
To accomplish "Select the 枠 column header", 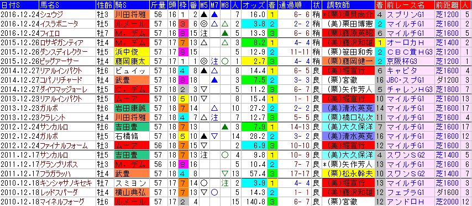I will [x=183, y=5].
